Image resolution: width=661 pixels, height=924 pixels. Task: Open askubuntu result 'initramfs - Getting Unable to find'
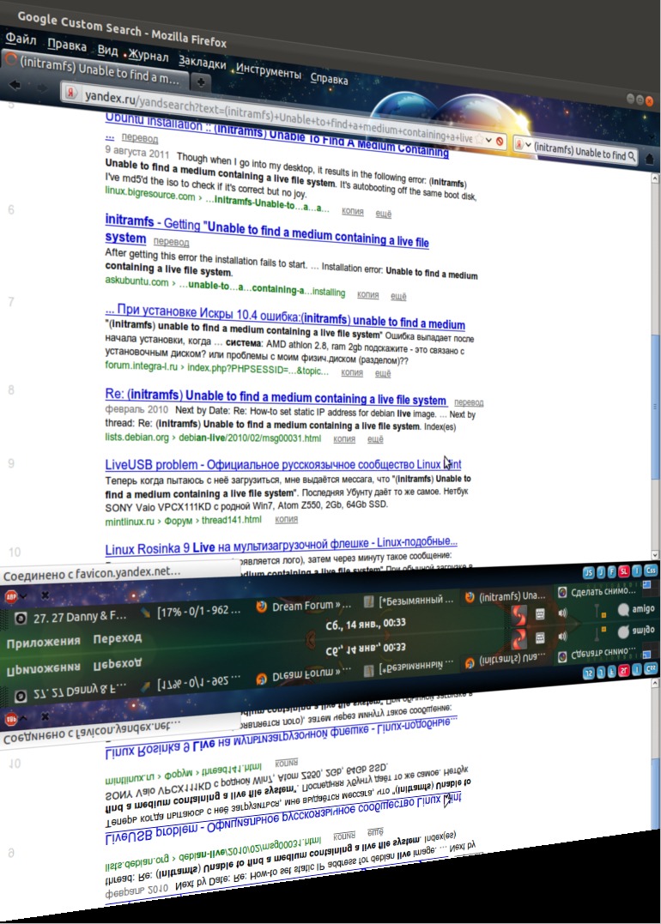[266, 231]
